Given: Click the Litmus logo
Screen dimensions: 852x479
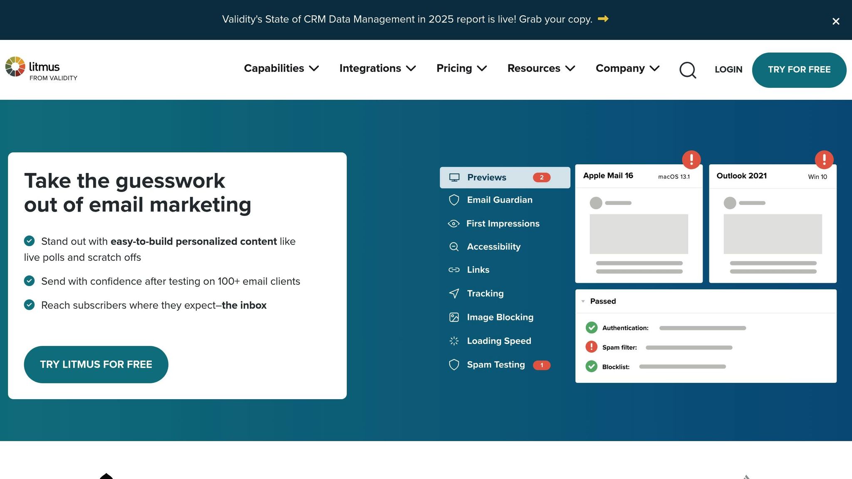Looking at the screenshot, I should click(41, 69).
